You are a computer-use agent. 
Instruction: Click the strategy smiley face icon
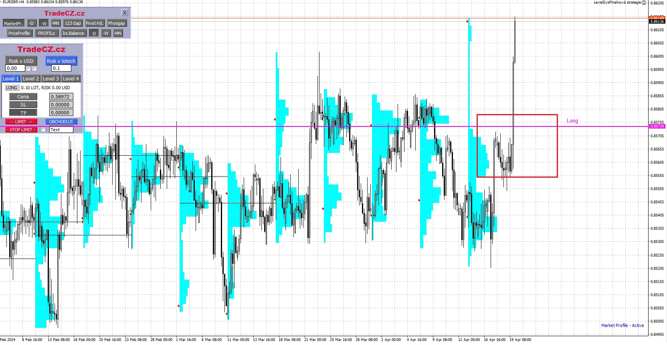click(x=644, y=2)
